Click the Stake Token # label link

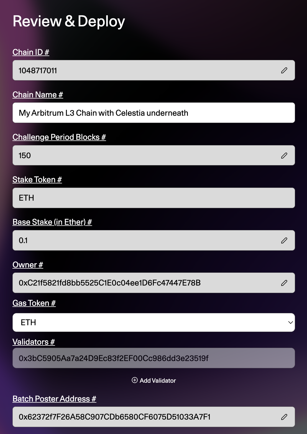pos(37,180)
